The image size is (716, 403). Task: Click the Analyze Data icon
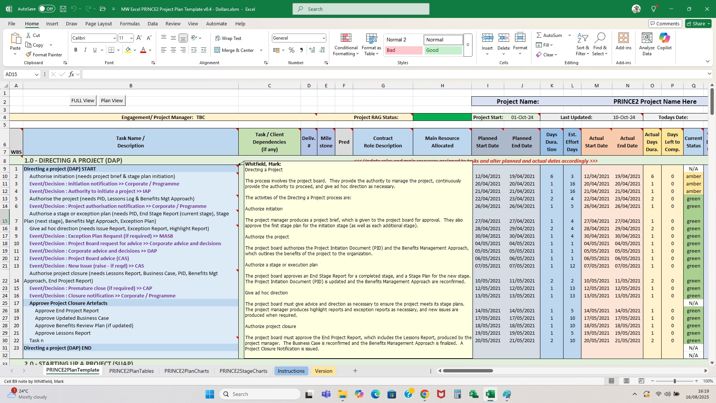[647, 38]
